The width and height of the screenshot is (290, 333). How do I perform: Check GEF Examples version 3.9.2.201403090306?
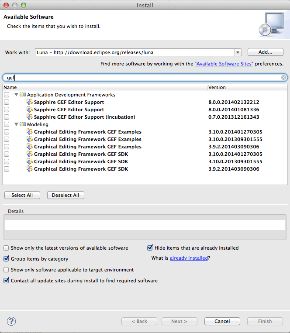pos(7,147)
